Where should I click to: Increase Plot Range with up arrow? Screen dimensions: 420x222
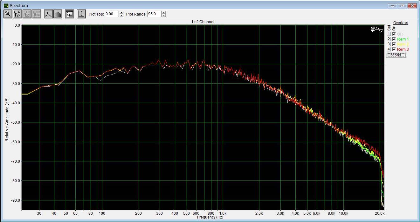pos(164,12)
